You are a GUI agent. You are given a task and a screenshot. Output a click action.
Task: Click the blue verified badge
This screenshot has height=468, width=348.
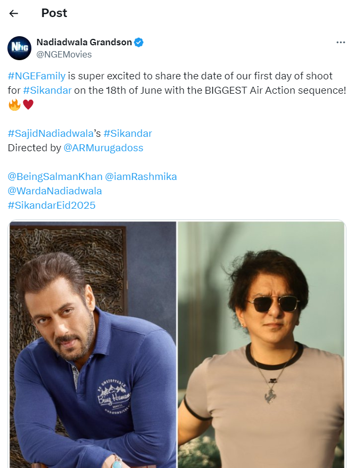139,43
